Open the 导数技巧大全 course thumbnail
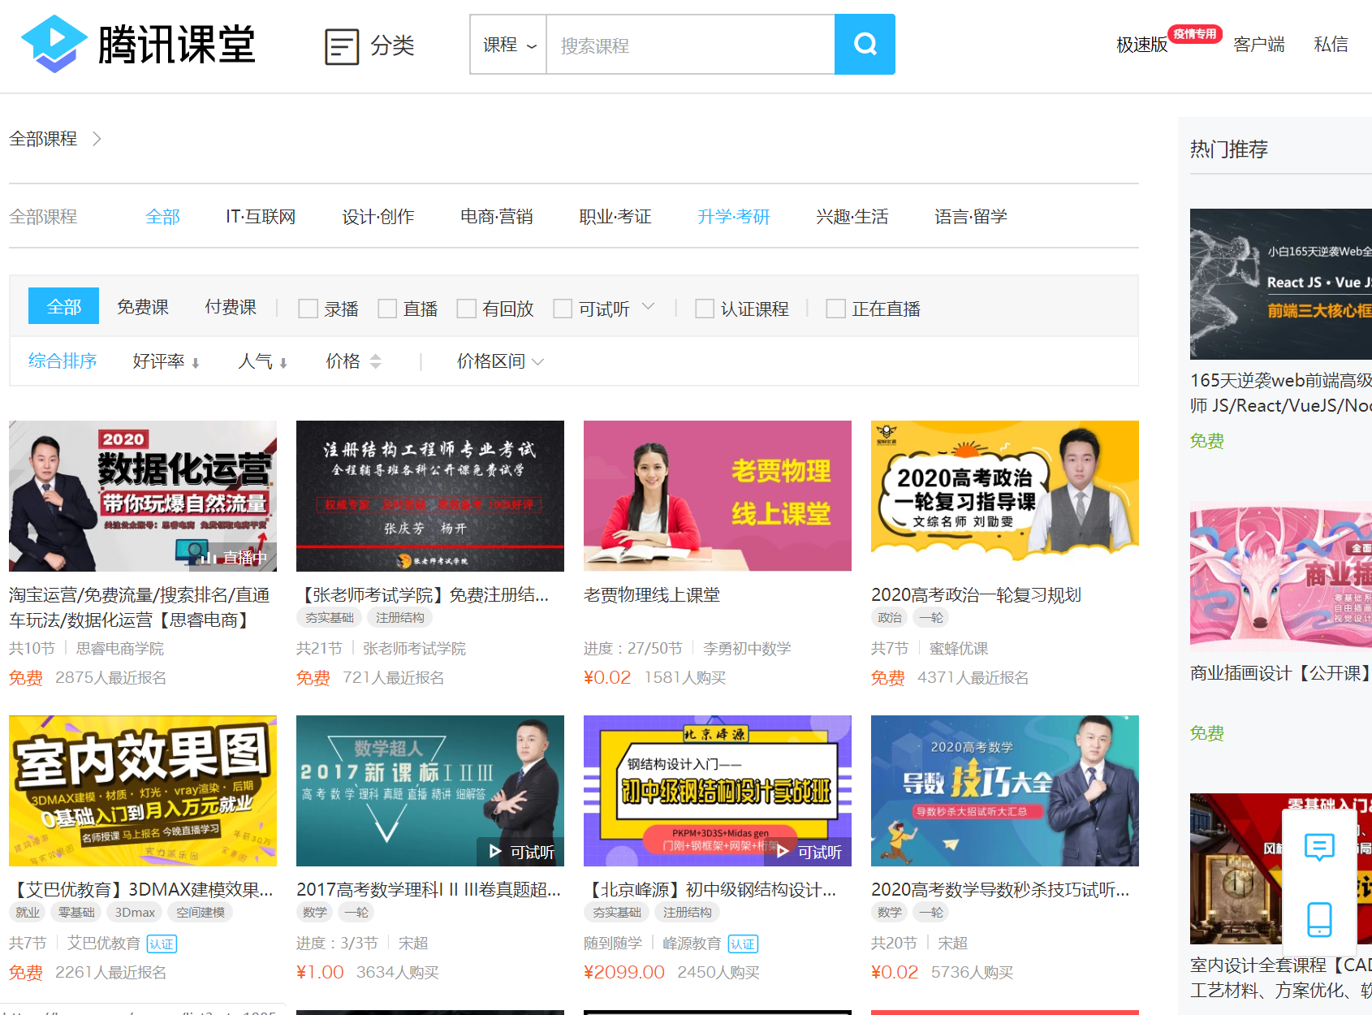This screenshot has width=1372, height=1015. 1005,791
